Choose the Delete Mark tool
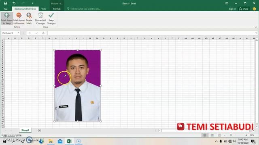The width and height of the screenshot is (259, 145). tap(29, 19)
